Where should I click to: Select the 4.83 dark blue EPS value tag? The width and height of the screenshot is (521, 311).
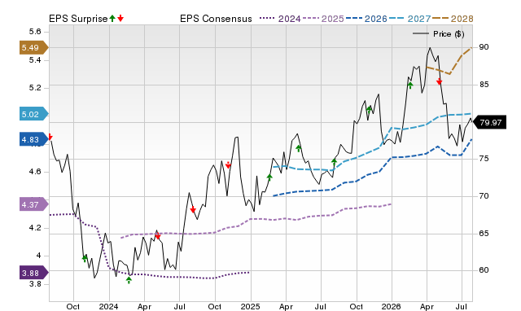coord(34,139)
